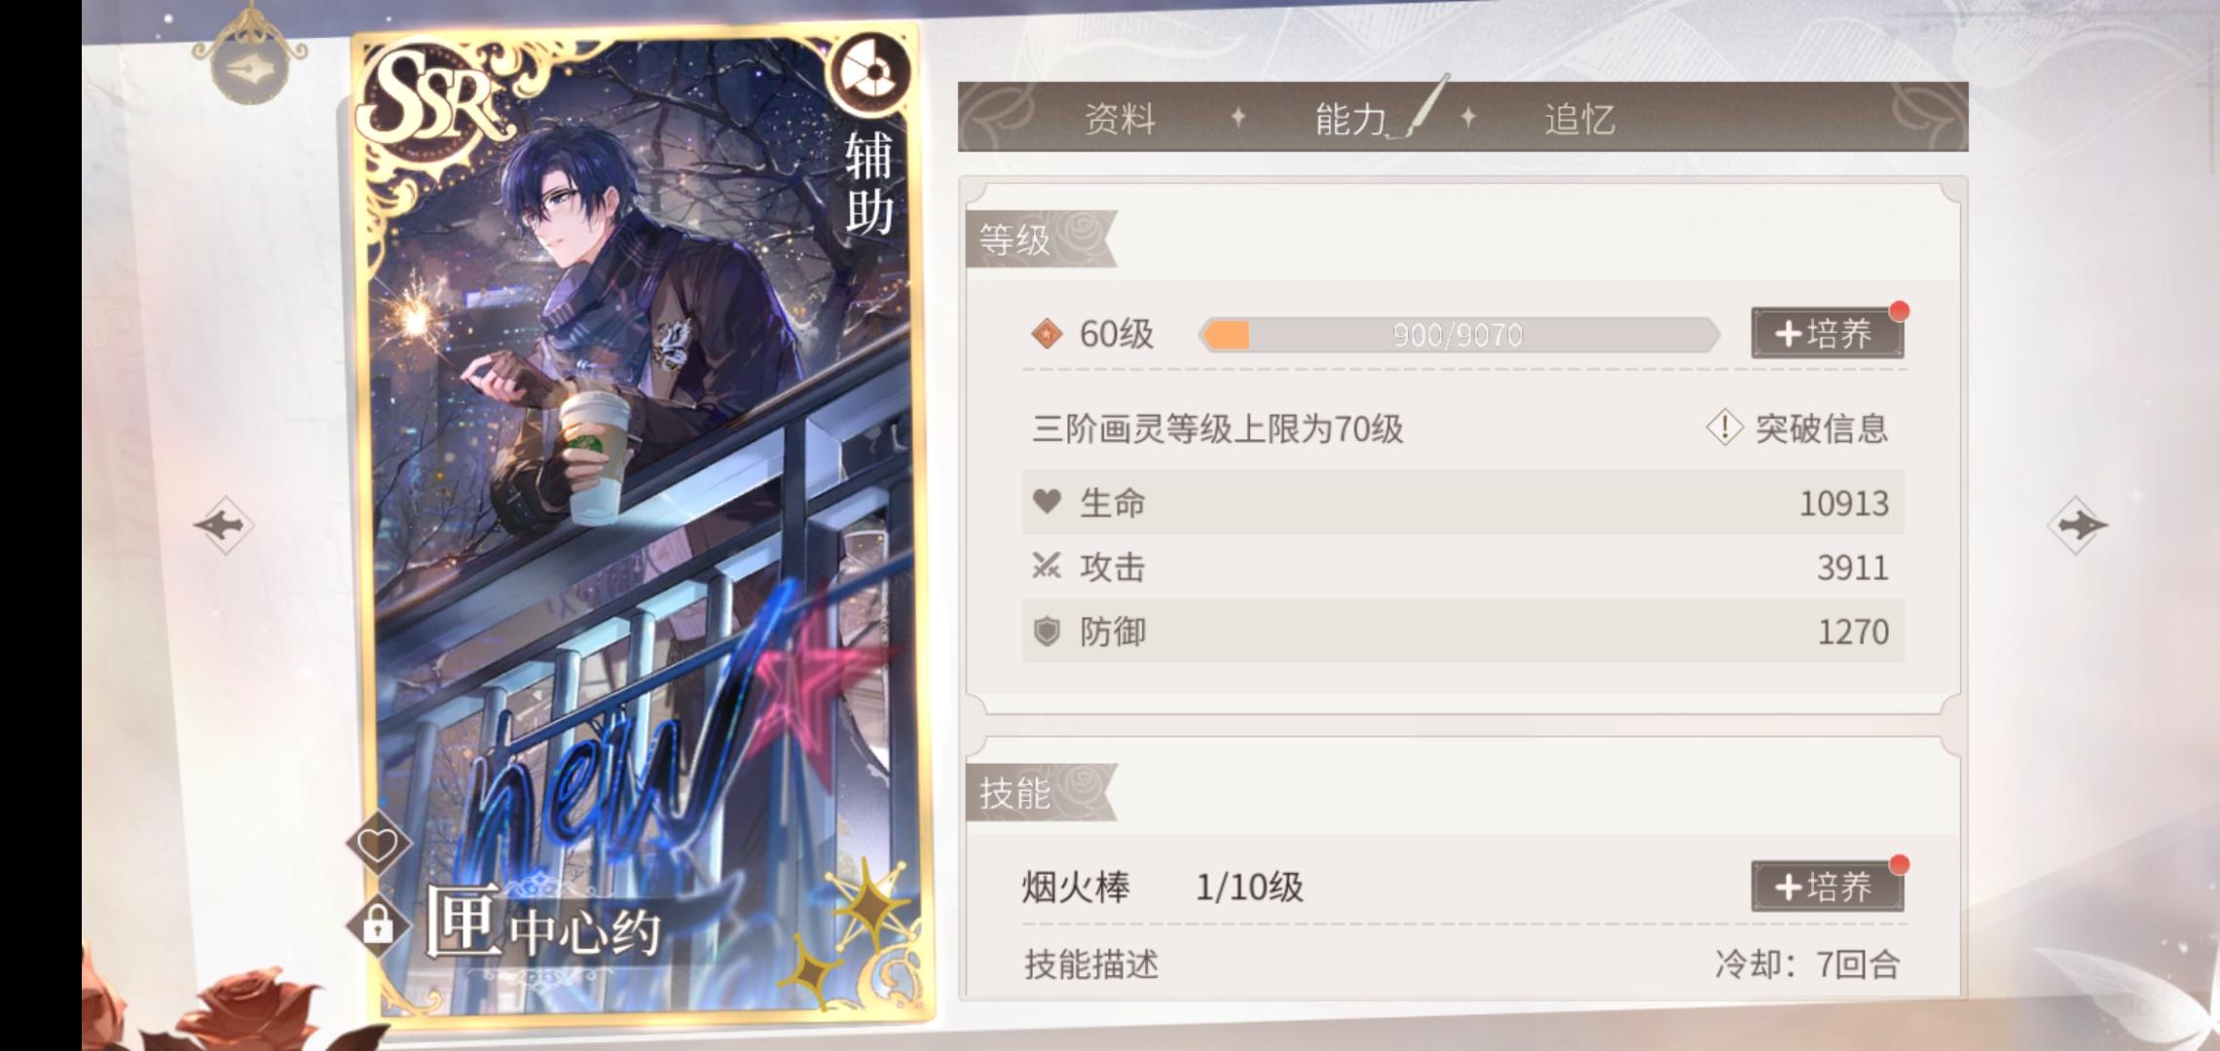
Task: Expand 技能描述 skill description section
Action: coord(1091,964)
